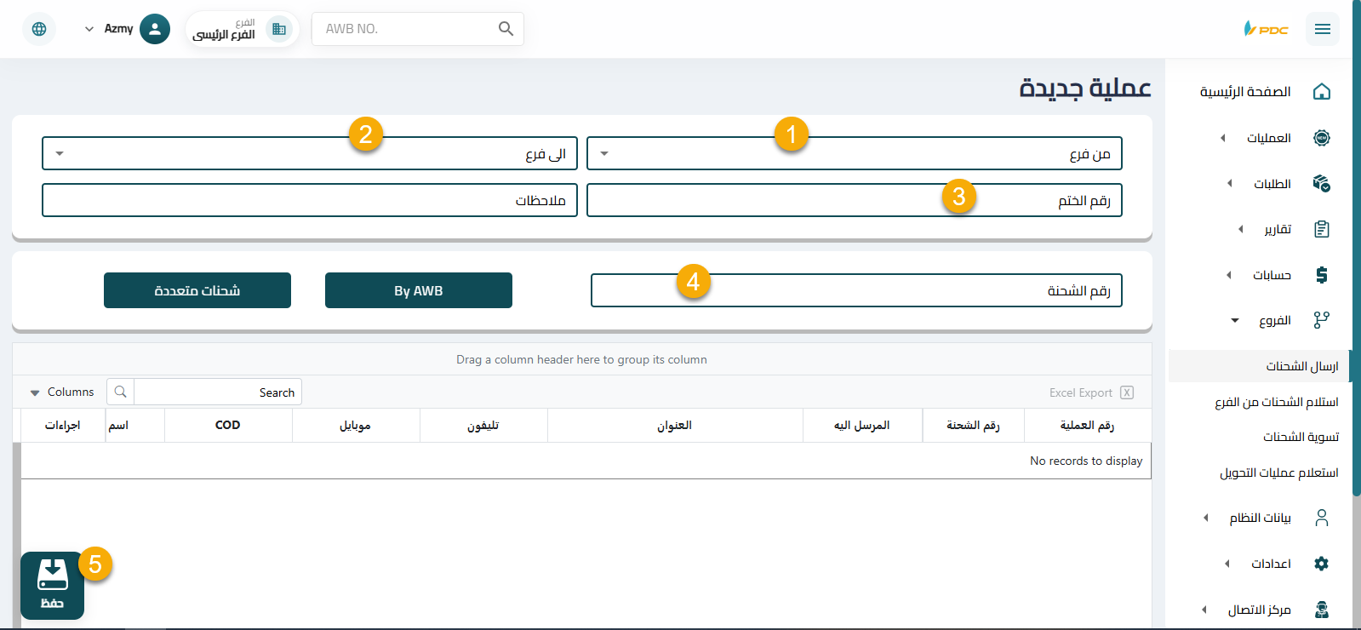Open the settings gear icon in sidebar

(1321, 564)
